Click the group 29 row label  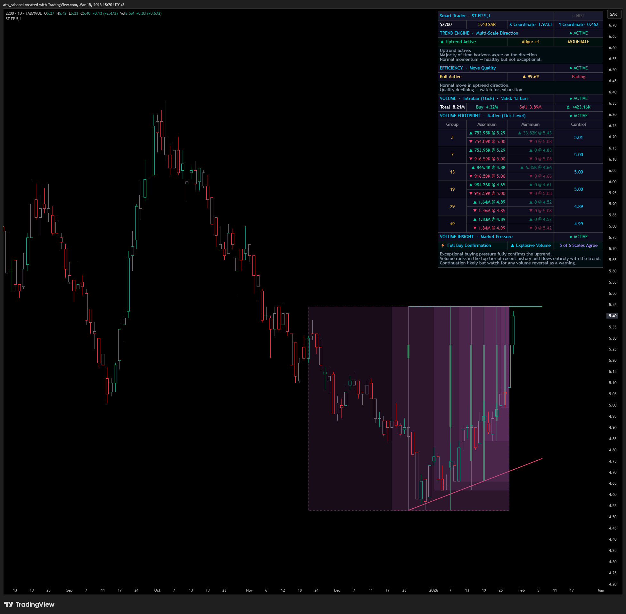(x=452, y=206)
